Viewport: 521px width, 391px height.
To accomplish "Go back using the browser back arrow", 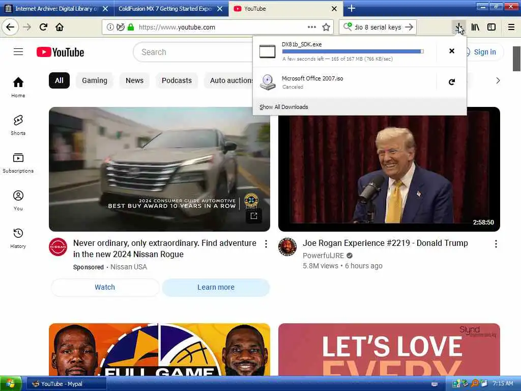I will pyautogui.click(x=10, y=27).
